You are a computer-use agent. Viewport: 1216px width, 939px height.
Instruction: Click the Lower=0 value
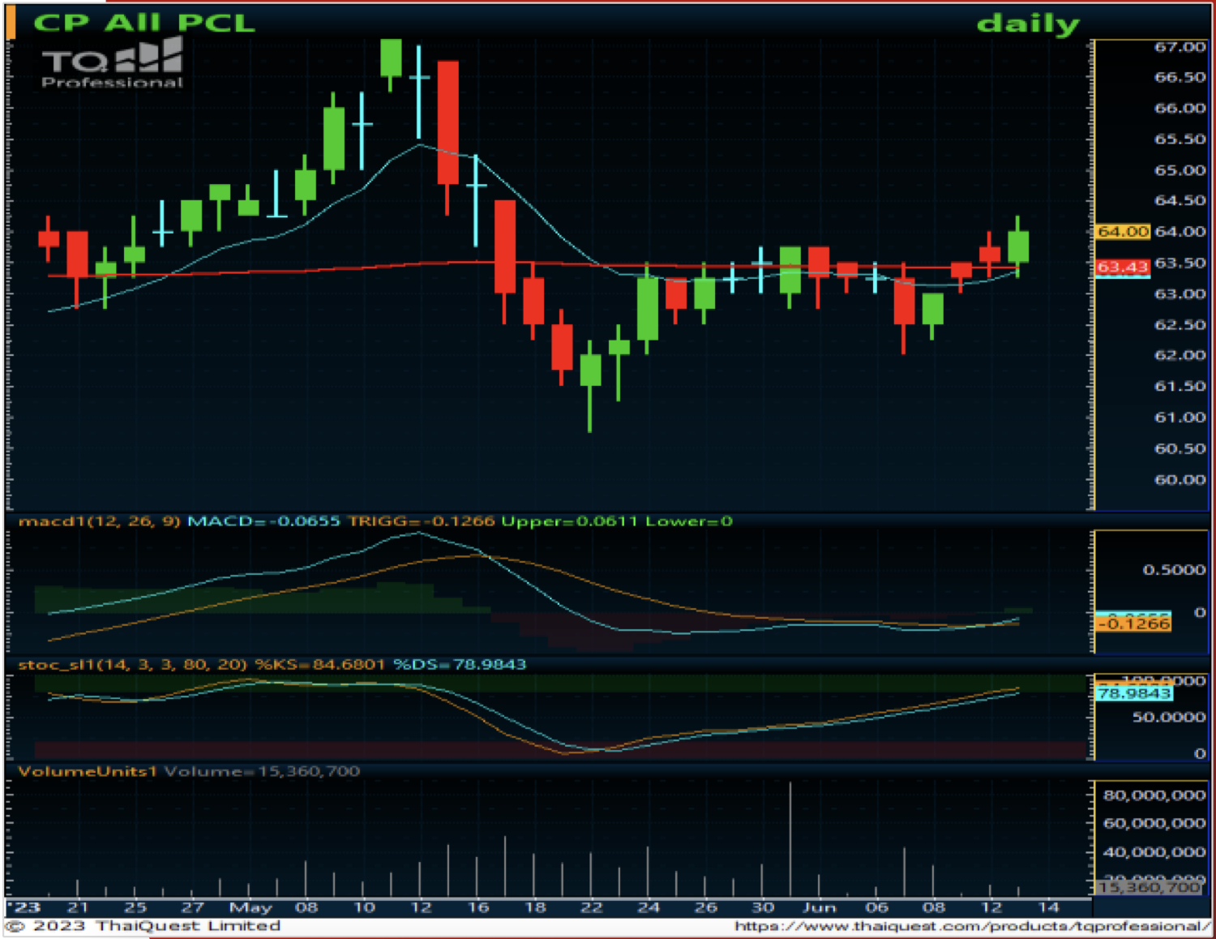click(689, 521)
